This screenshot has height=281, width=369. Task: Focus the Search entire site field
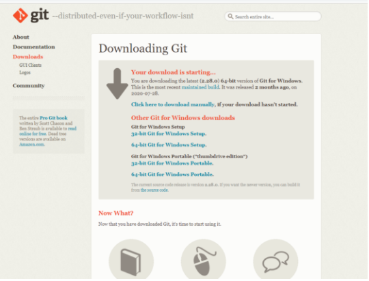[273, 16]
